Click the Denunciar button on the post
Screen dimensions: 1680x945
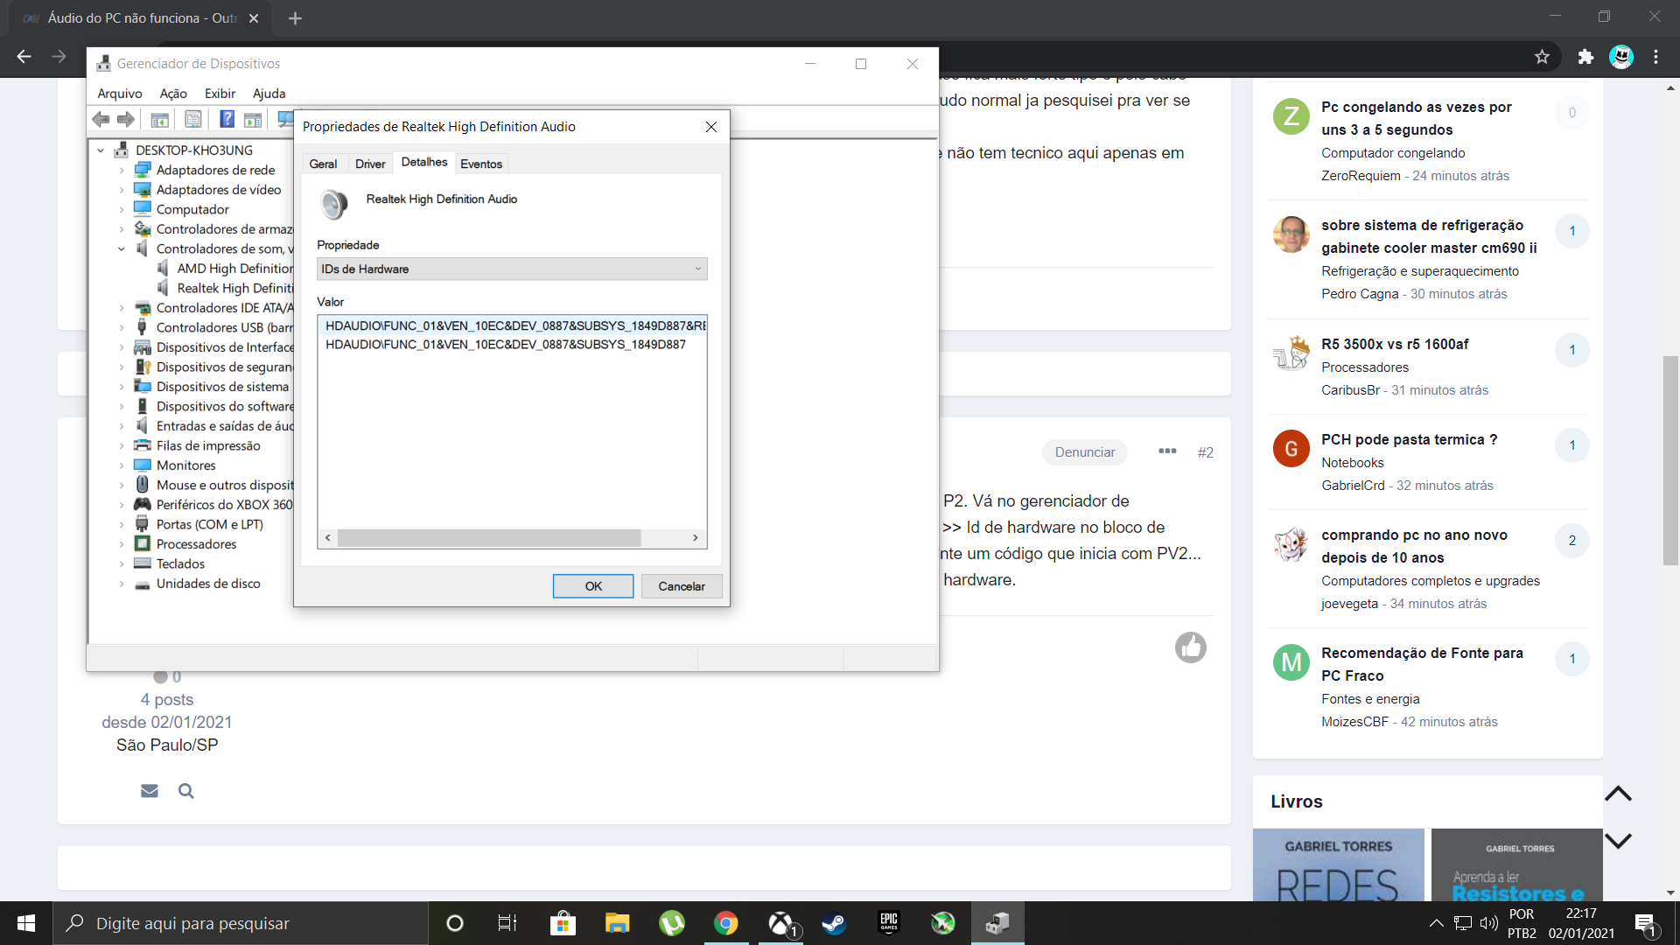pyautogui.click(x=1085, y=452)
